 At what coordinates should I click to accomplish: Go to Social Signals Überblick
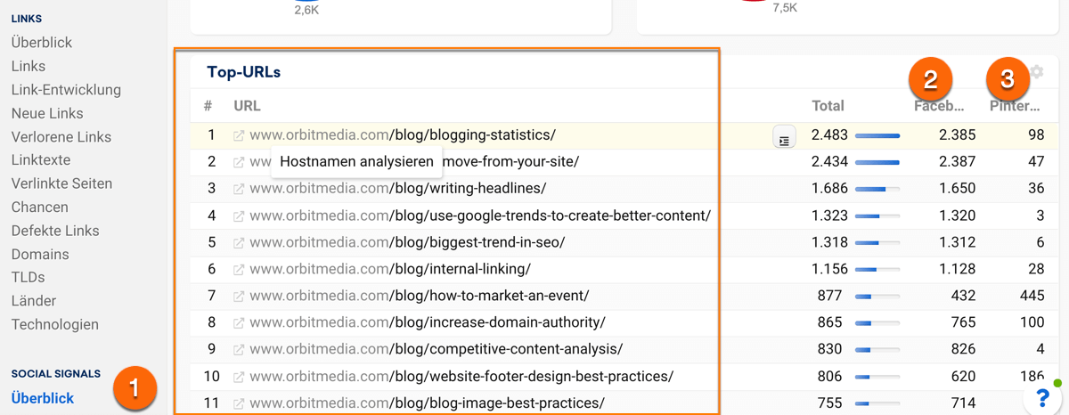coord(43,398)
